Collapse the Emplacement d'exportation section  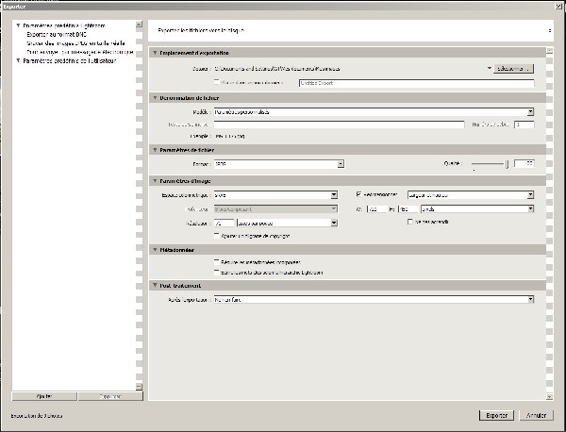coord(155,53)
